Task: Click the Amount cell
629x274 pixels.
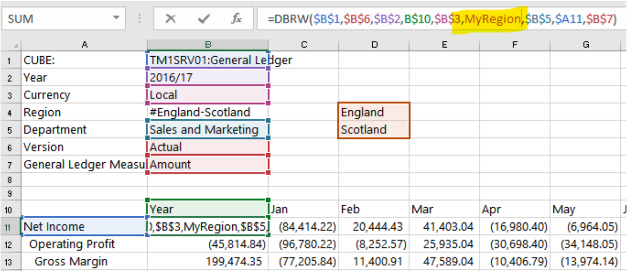Action: pos(208,164)
